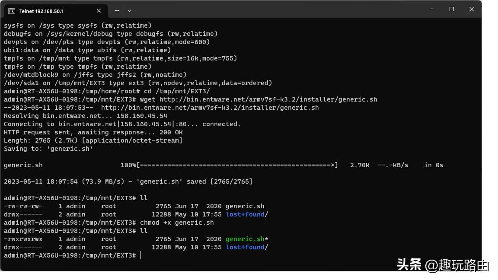
Task: Expand the new tab profile dropdown chevron
Action: 129,11
